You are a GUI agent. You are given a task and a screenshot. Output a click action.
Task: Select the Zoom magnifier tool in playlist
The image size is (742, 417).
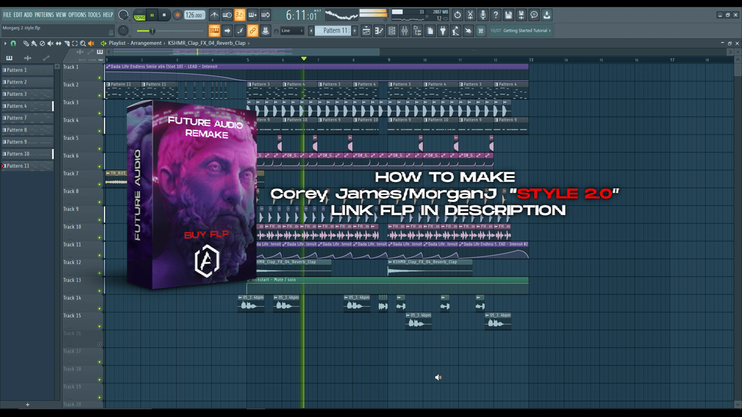pos(83,44)
